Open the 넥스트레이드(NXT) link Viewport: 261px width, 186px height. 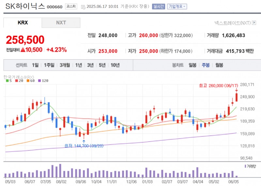coord(232,23)
